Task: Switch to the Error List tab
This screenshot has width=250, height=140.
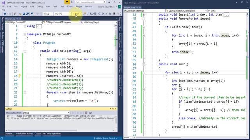Action: 9,133
